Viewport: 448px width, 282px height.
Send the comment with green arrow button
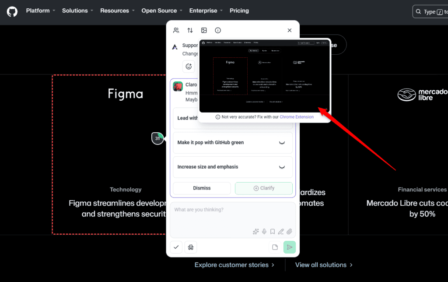290,247
